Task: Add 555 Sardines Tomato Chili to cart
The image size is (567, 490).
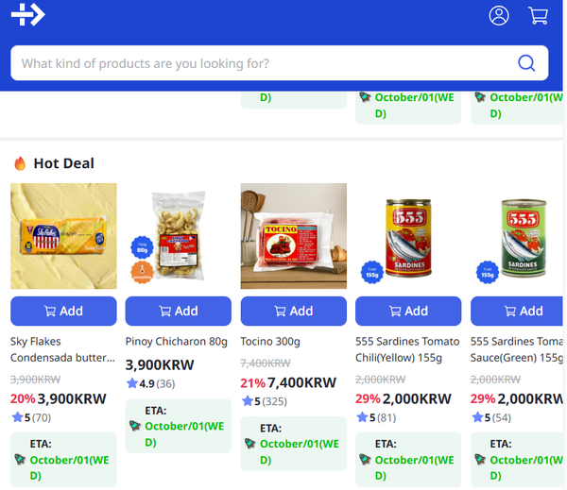Action: (408, 311)
